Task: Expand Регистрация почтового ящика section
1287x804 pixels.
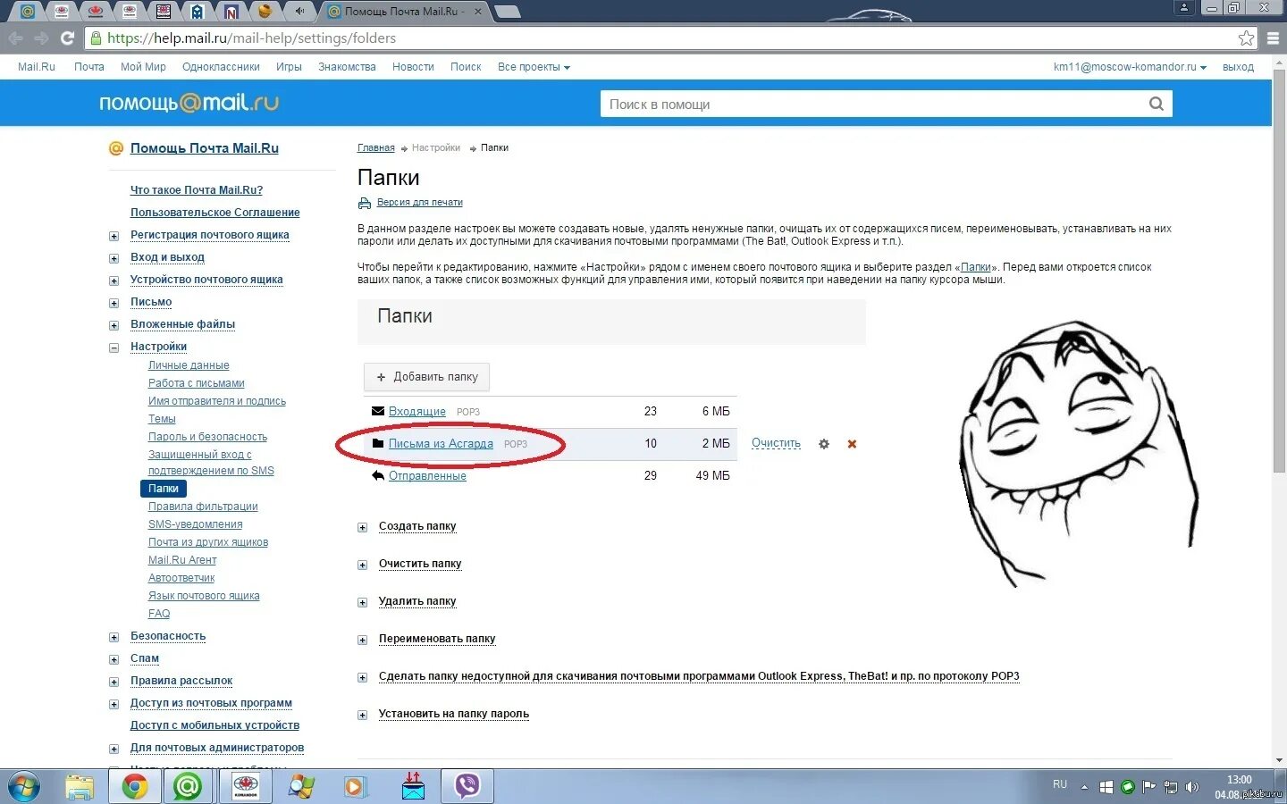Action: click(x=114, y=236)
